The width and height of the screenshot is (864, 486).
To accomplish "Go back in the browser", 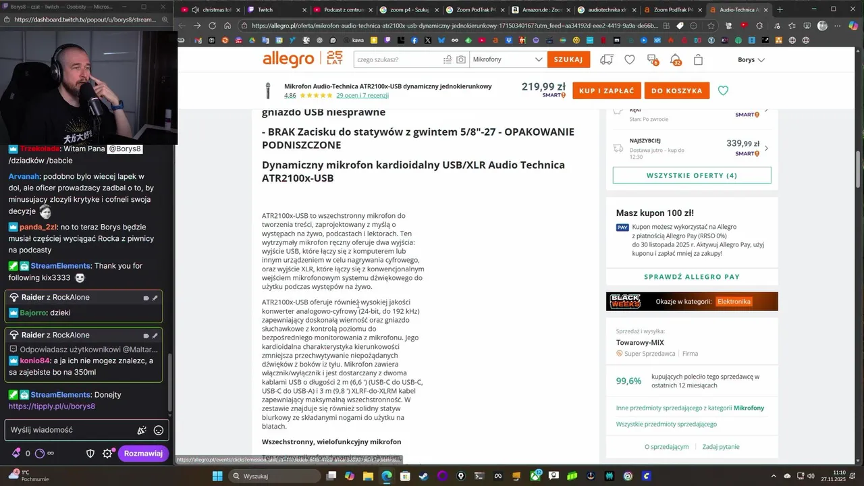I will 182,26.
